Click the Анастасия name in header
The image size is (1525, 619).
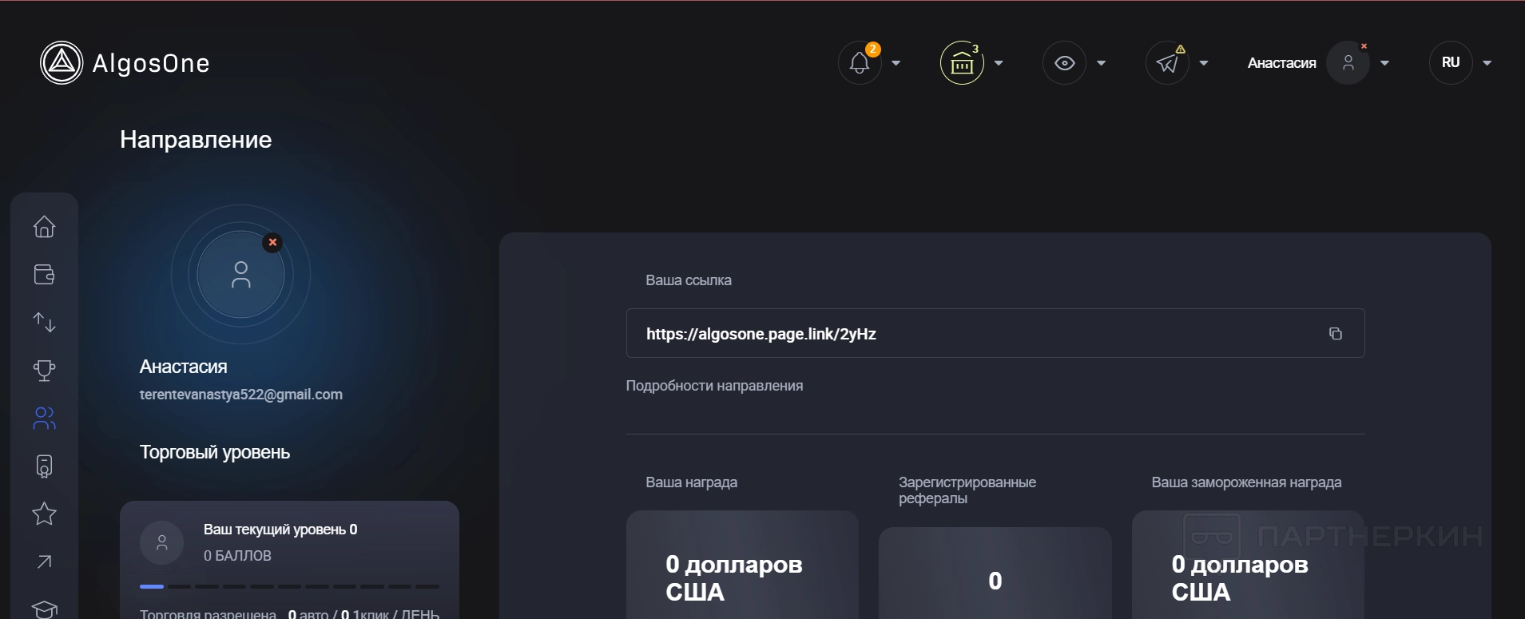(x=1282, y=63)
